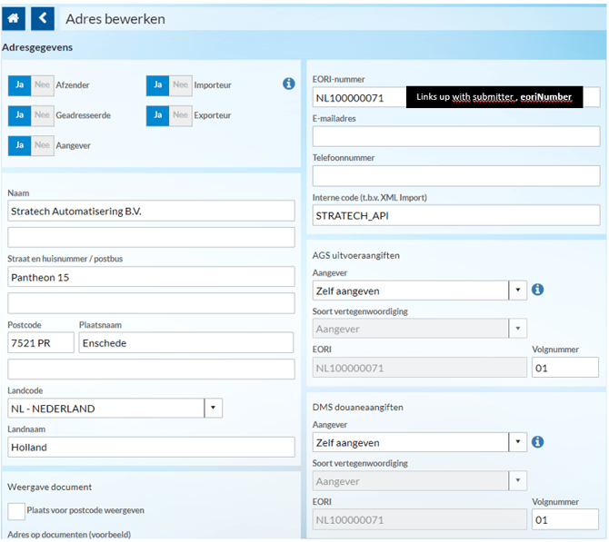Toggle the Afzender Ja/Nee switch
The image size is (609, 542).
coord(31,85)
